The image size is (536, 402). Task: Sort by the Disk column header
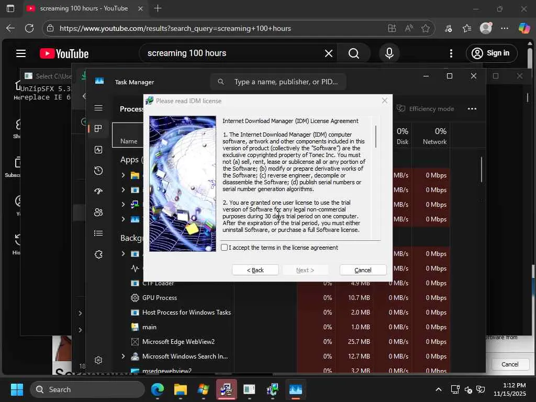point(402,136)
